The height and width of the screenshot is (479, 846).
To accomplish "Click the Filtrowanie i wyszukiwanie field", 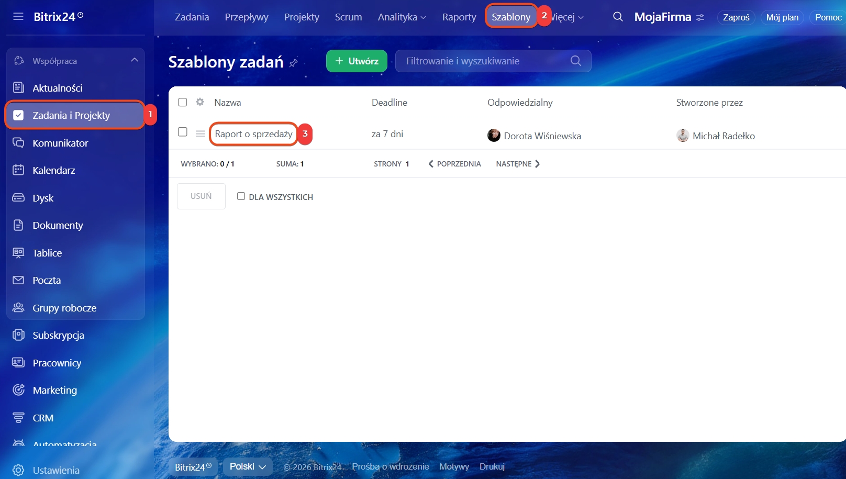I will click(493, 61).
